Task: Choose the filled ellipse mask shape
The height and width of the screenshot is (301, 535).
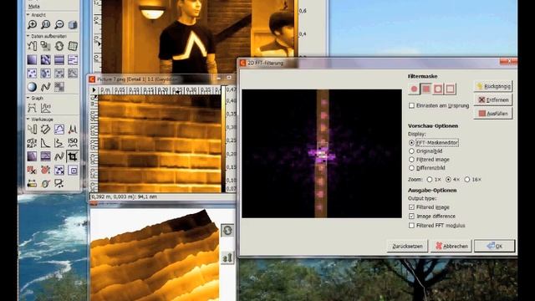Action: point(414,89)
